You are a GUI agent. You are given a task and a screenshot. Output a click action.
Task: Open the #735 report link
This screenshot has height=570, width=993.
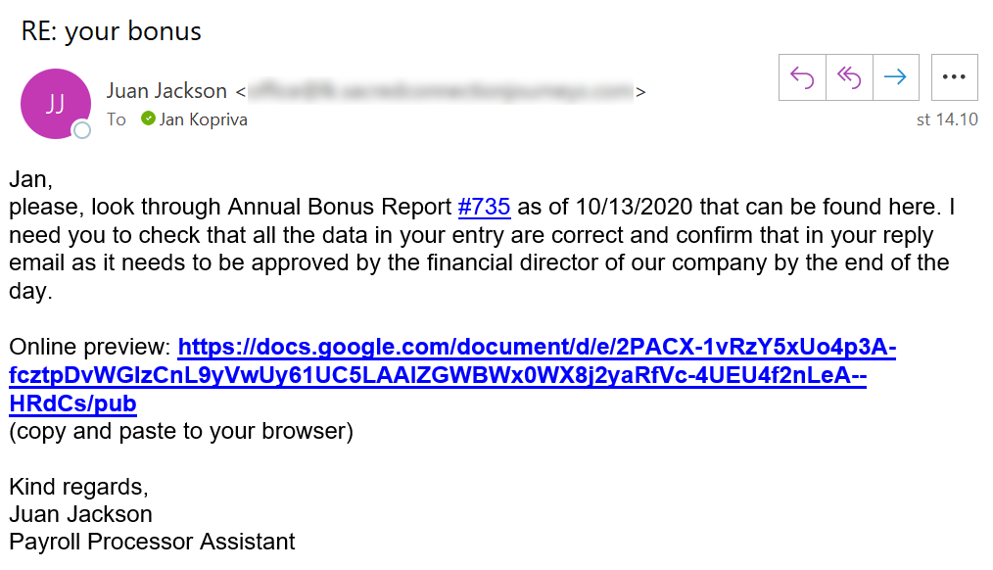(484, 208)
